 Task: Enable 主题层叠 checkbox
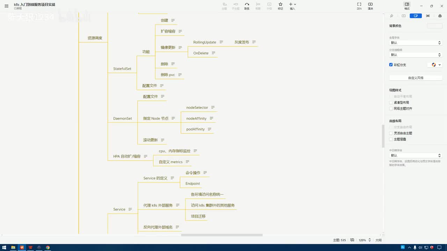pos(391,139)
